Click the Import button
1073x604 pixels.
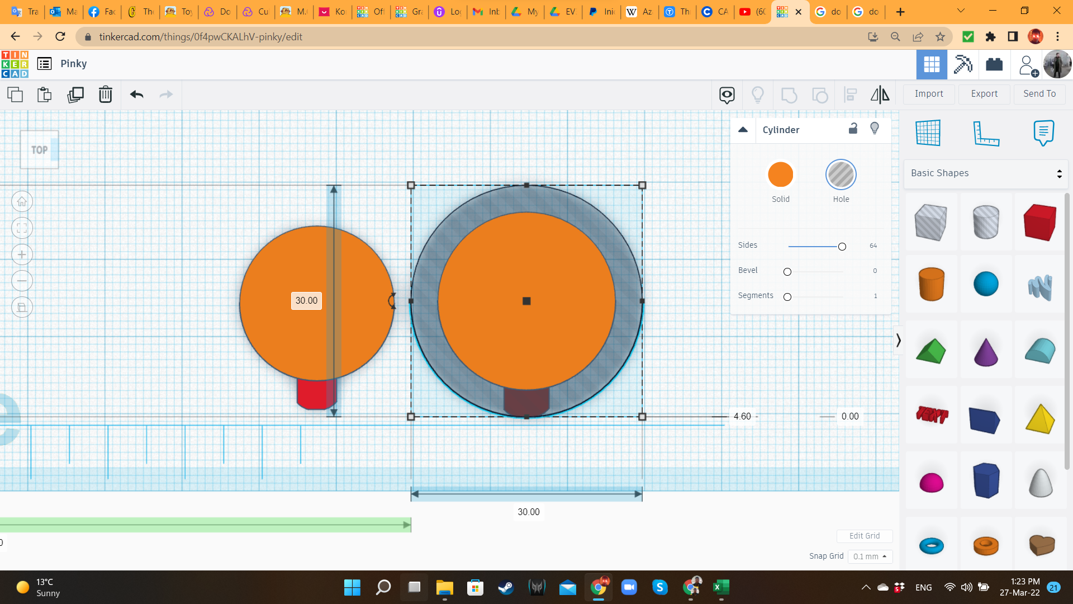pyautogui.click(x=928, y=94)
